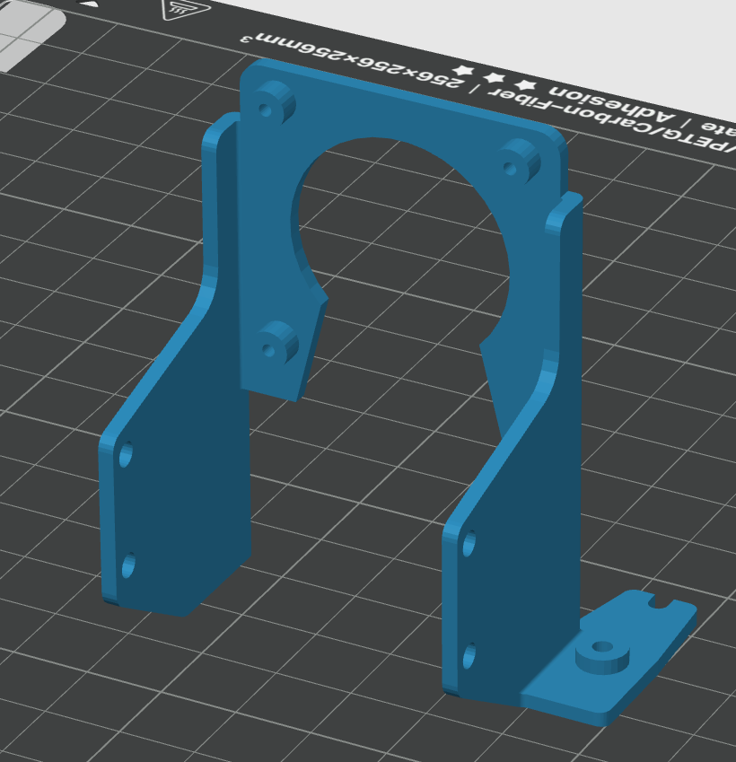Click the small white arrow marker at top edge
The height and width of the screenshot is (762, 736).
88,4
